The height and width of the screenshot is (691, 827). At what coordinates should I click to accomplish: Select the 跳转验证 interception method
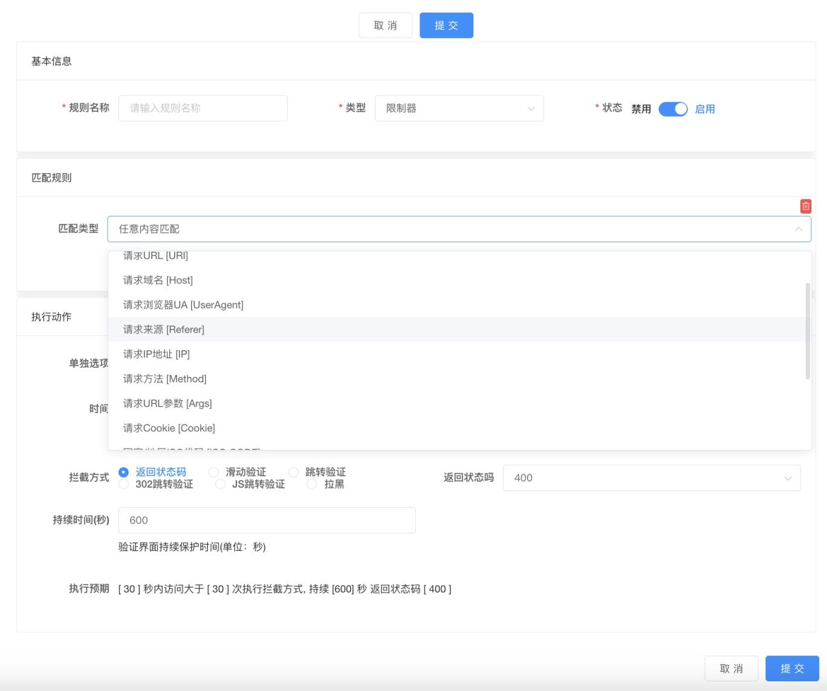click(293, 472)
